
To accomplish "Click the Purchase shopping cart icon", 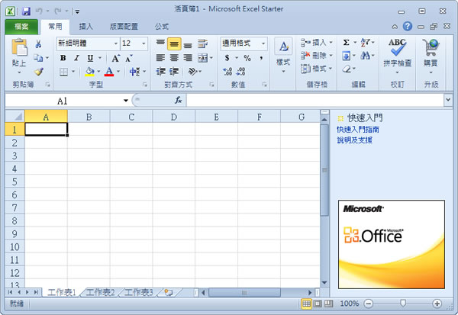I will pyautogui.click(x=431, y=47).
